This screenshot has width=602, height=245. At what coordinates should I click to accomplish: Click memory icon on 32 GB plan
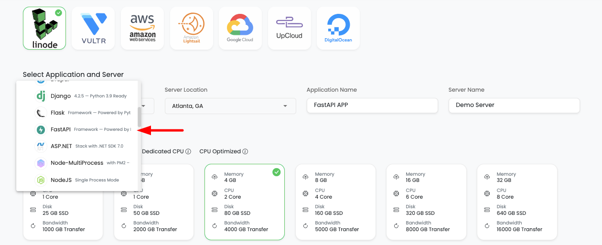[x=487, y=177]
